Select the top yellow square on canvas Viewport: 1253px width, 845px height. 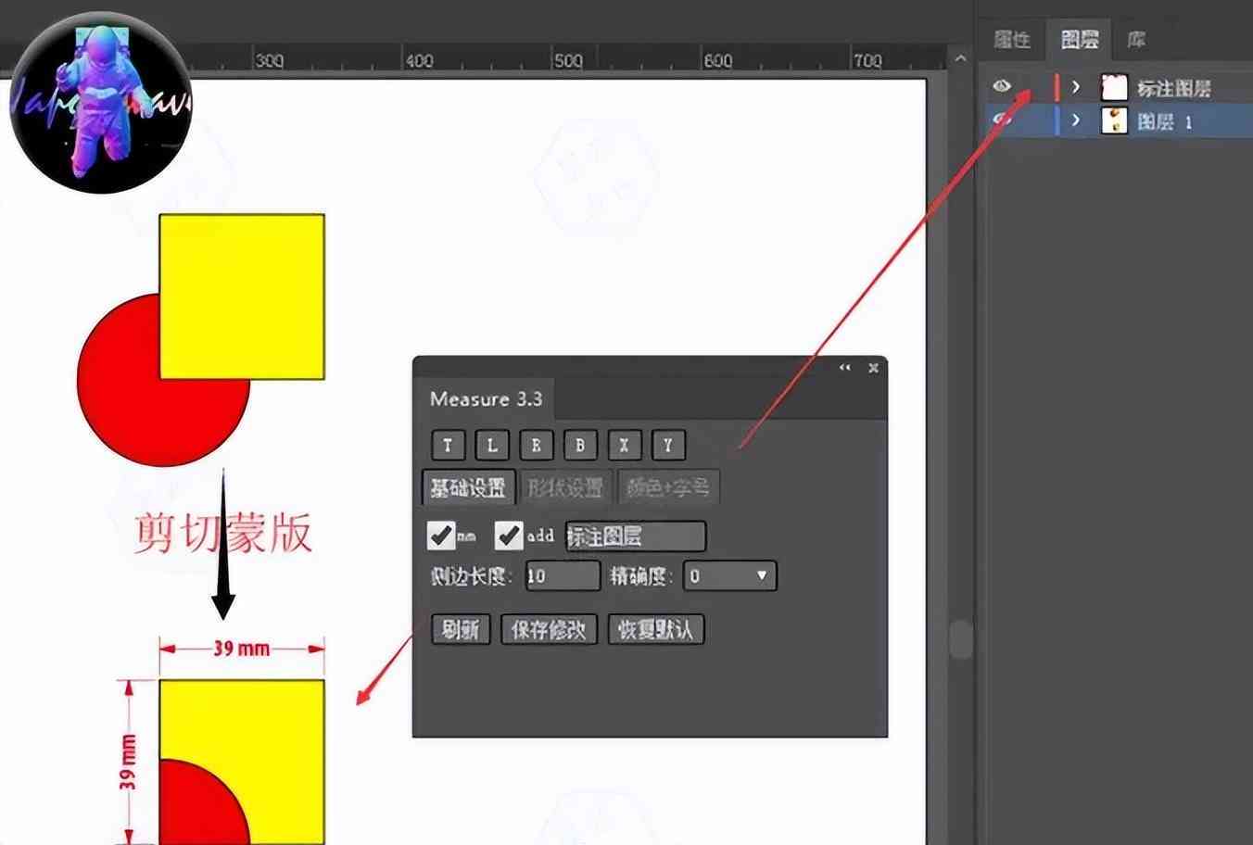tap(242, 296)
